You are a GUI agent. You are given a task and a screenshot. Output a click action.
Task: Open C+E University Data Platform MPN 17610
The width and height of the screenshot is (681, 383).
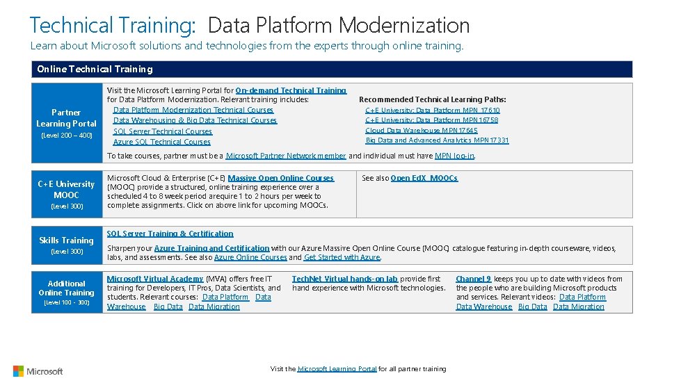click(433, 110)
